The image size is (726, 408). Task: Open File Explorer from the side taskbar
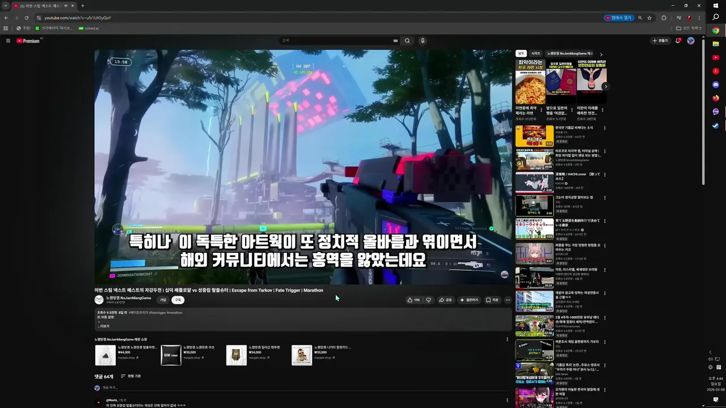tap(716, 44)
